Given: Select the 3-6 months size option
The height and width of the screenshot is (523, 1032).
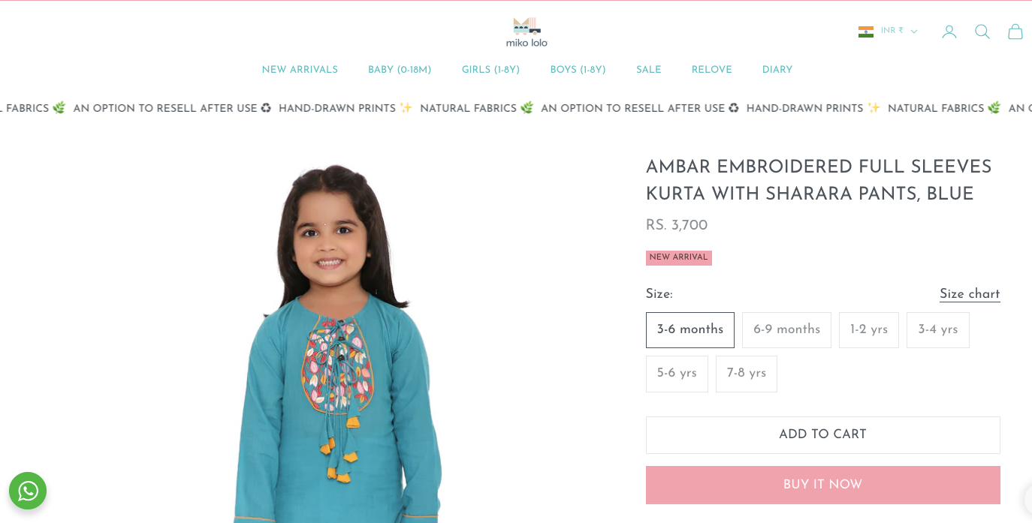Looking at the screenshot, I should [x=690, y=330].
